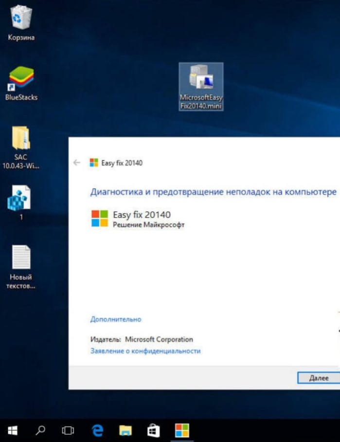Image resolution: width=340 pixels, height=442 pixels.
Task: Go back using the wizard arrow
Action: tap(77, 163)
